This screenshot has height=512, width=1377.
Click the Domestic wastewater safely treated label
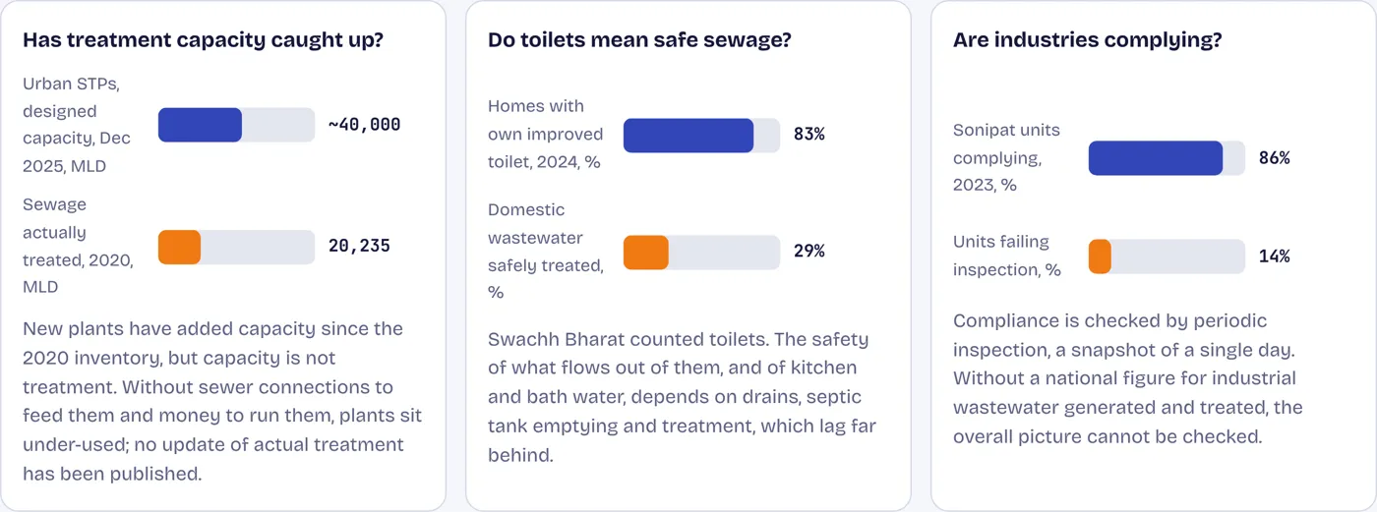click(546, 252)
